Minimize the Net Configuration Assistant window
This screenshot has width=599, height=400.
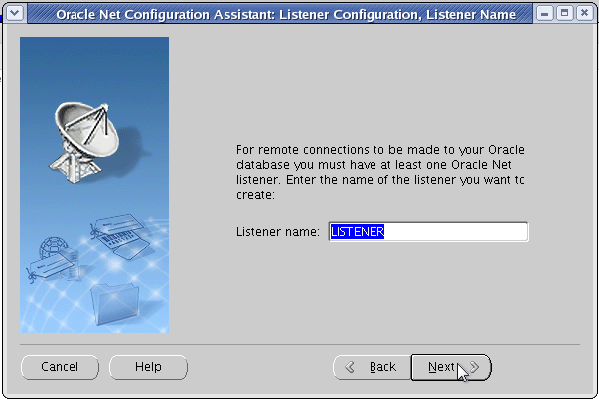545,14
